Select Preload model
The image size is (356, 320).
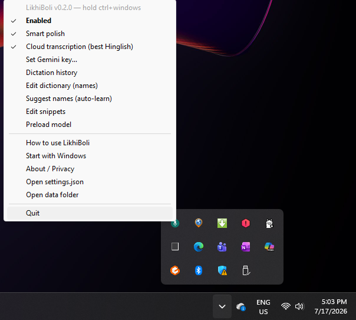click(90, 125)
